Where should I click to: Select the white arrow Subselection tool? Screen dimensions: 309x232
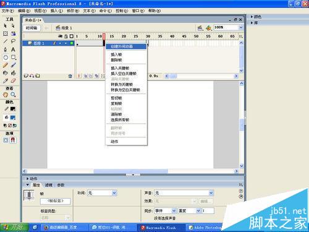(x=13, y=26)
